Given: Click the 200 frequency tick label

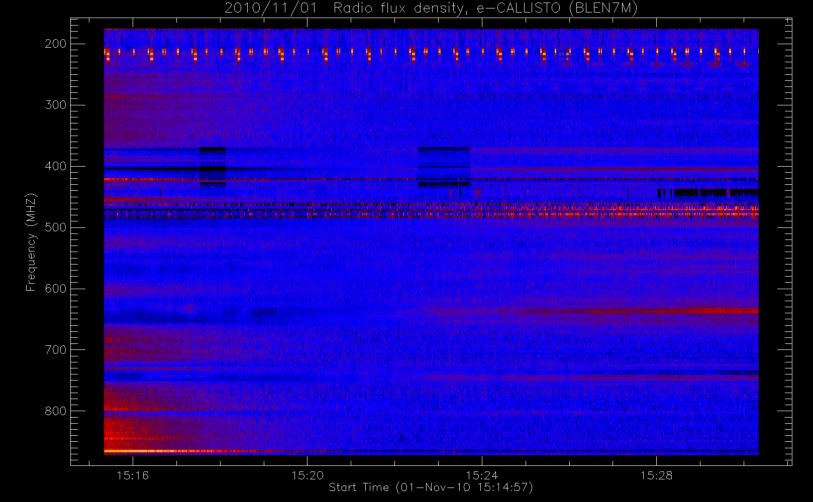Looking at the screenshot, I should [x=56, y=44].
